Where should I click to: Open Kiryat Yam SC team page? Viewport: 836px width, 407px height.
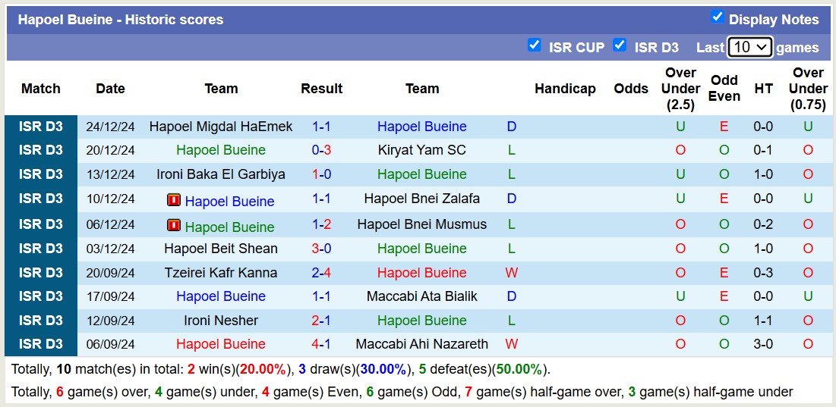[422, 150]
